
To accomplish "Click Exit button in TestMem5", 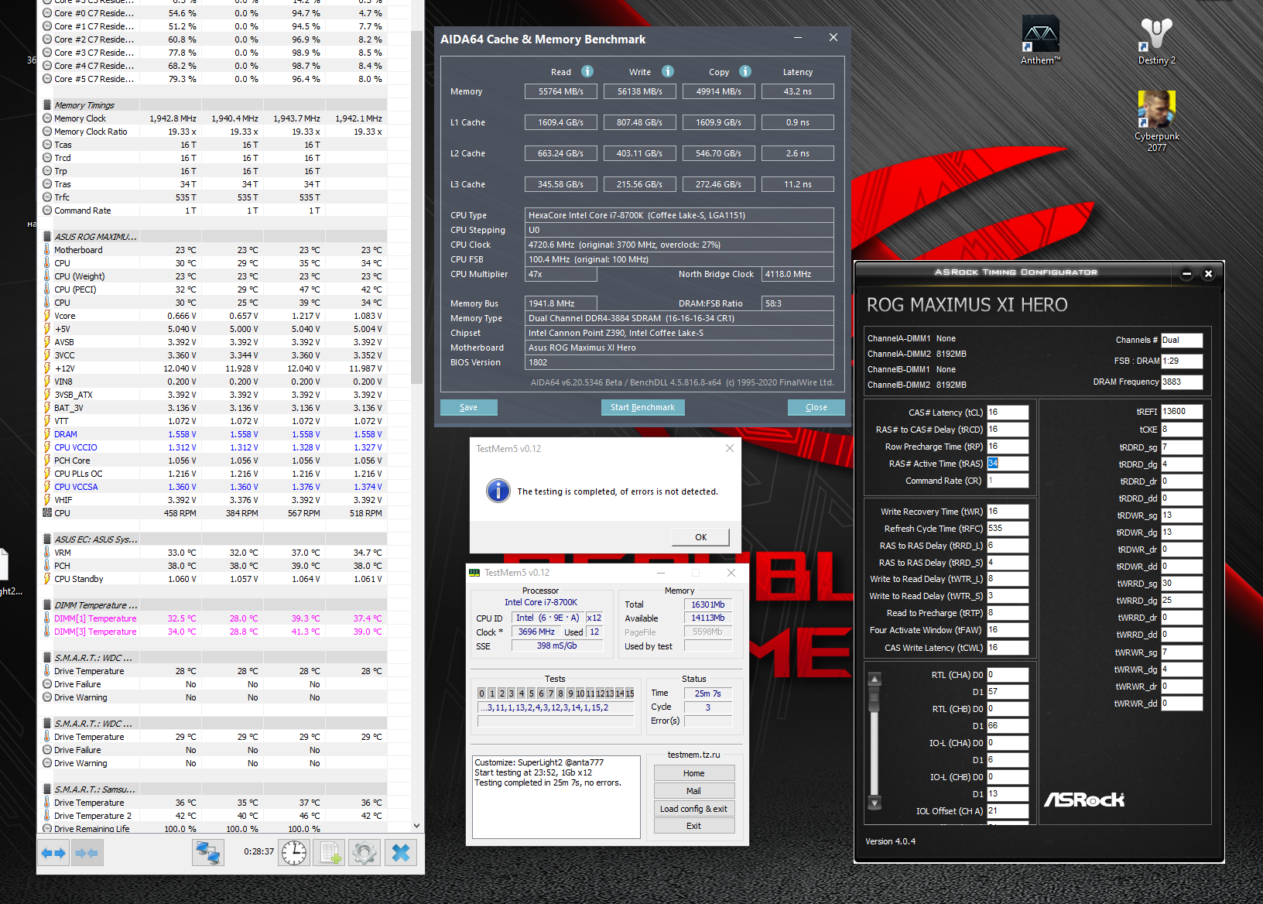I will [694, 826].
